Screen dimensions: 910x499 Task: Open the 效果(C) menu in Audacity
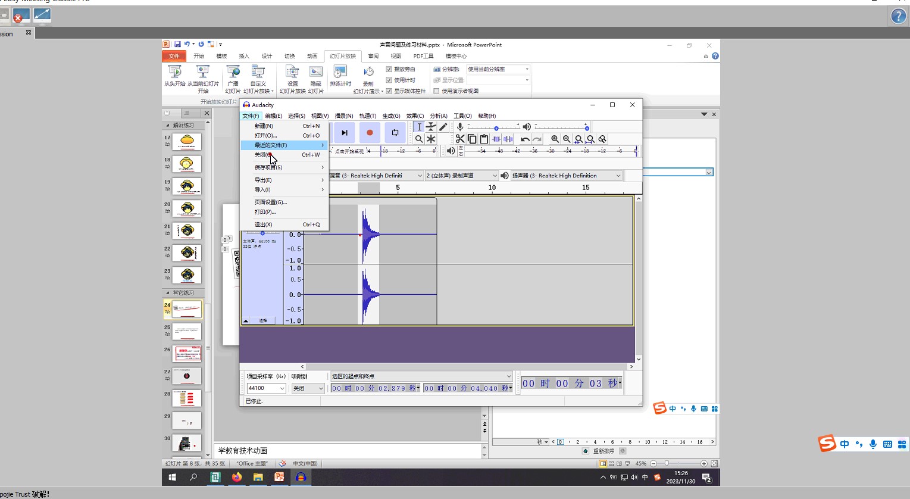coord(415,116)
